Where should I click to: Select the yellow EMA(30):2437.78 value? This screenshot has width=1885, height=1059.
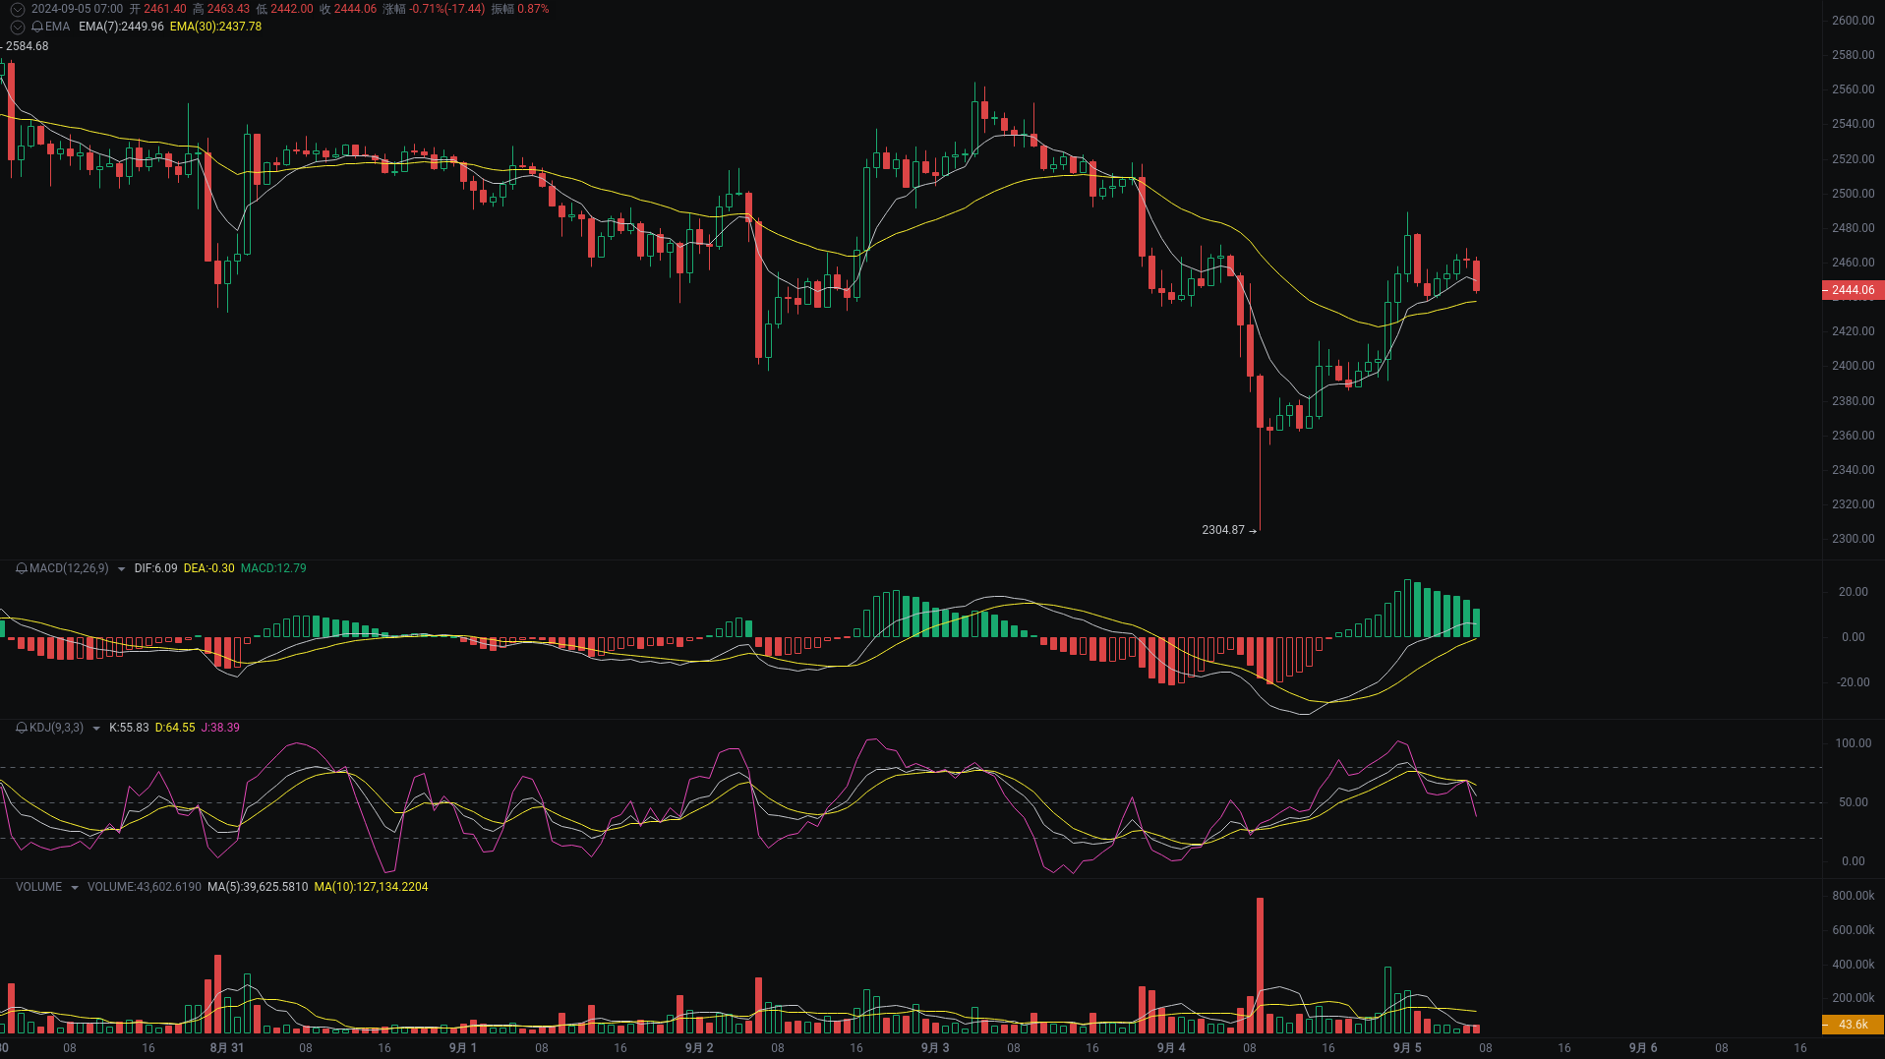click(x=215, y=27)
